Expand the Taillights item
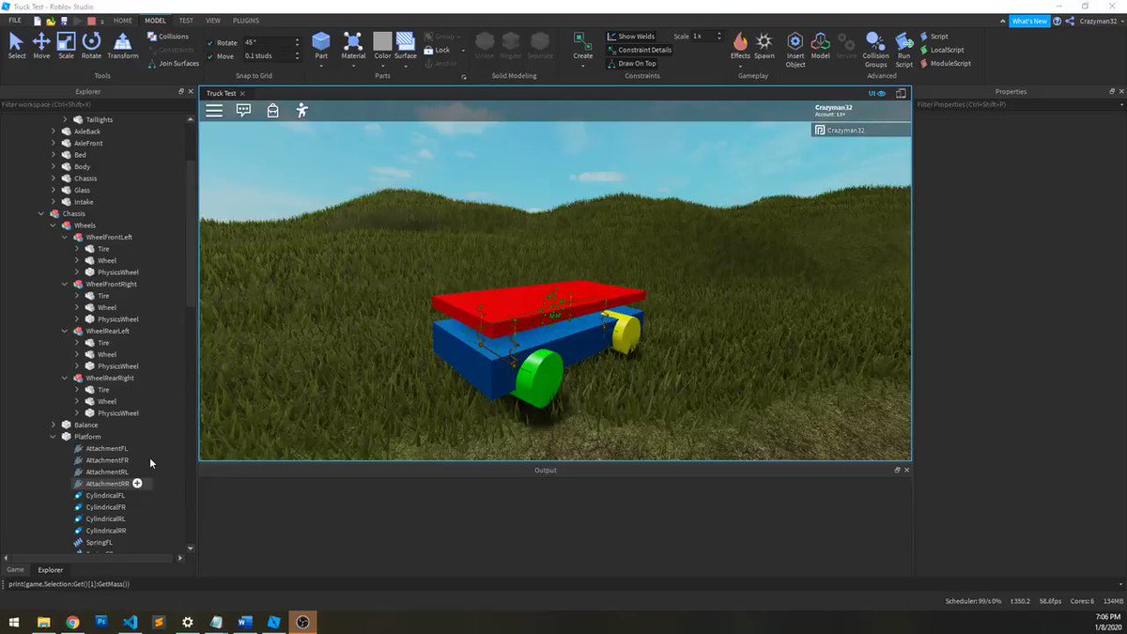1127x634 pixels. 65,120
